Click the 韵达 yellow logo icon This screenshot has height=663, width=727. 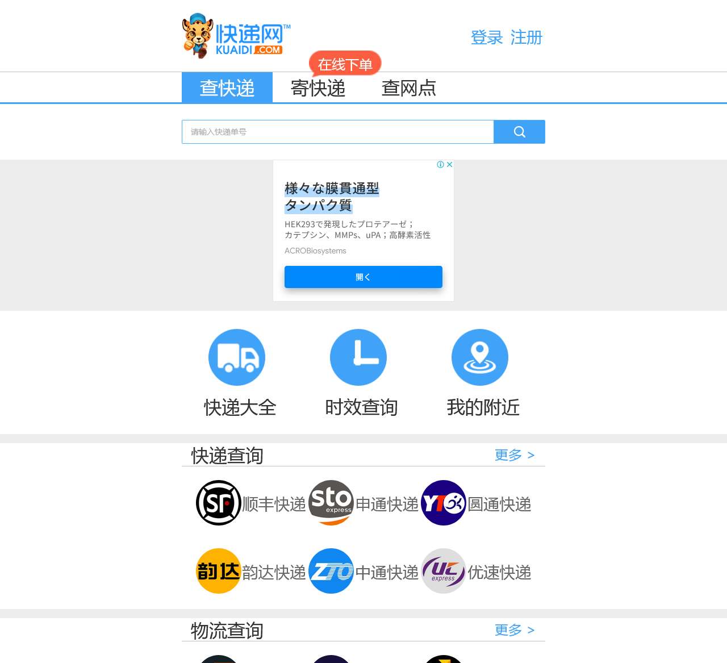point(219,571)
